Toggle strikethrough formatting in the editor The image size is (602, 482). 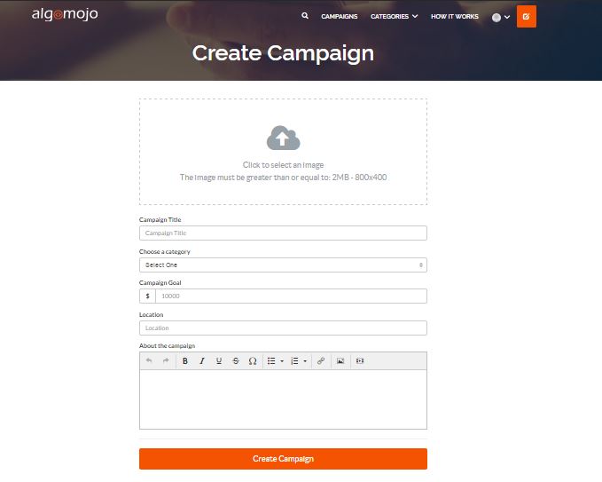[236, 361]
